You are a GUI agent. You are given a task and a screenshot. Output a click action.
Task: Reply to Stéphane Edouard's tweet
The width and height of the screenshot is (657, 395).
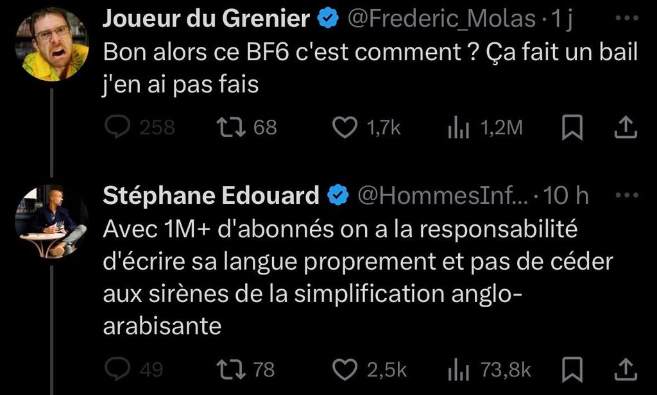point(119,369)
